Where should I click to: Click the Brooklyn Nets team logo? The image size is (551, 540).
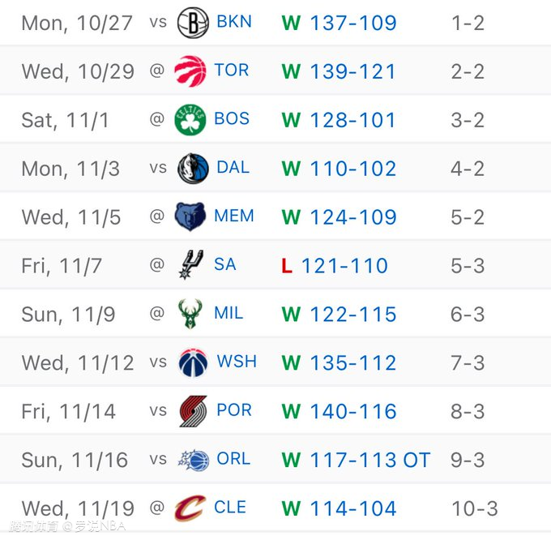[x=192, y=23]
